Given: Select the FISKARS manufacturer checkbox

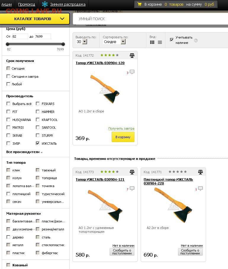Looking at the screenshot, I should [x=38, y=104].
